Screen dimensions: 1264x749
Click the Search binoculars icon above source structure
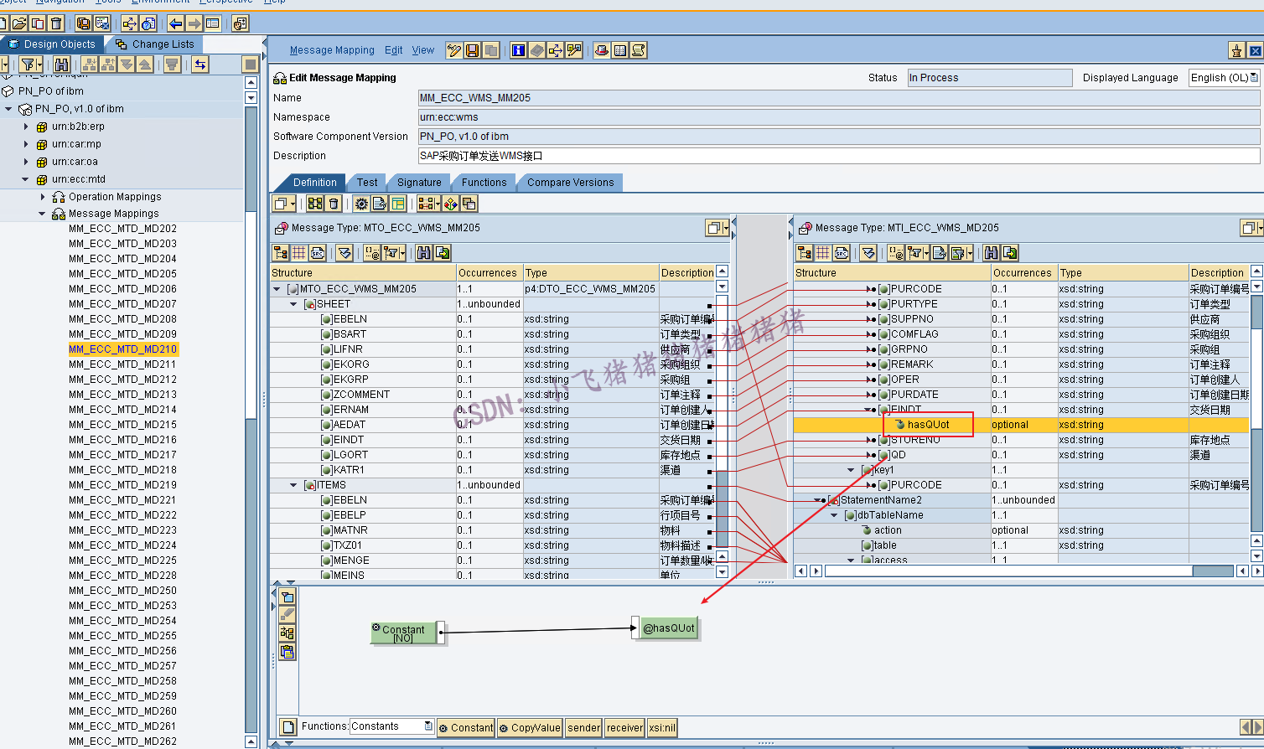[425, 253]
